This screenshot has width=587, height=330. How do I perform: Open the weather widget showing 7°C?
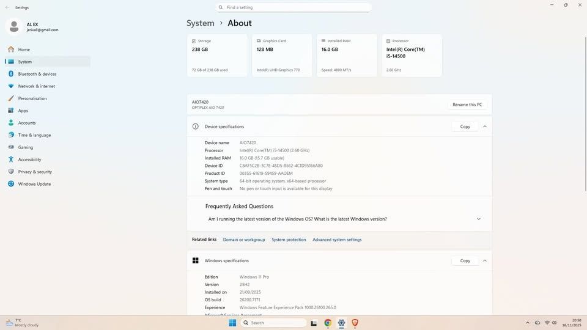click(22, 323)
